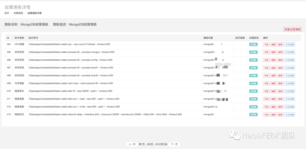Edit command 465 杀死进程 mongos
Screen dimensions: 306x149
point(273,52)
